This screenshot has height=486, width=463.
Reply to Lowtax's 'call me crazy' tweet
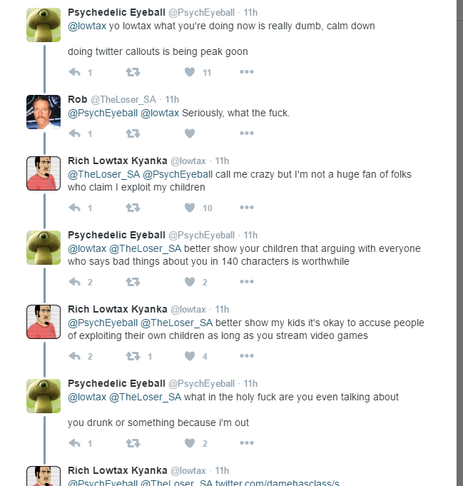[x=75, y=208]
